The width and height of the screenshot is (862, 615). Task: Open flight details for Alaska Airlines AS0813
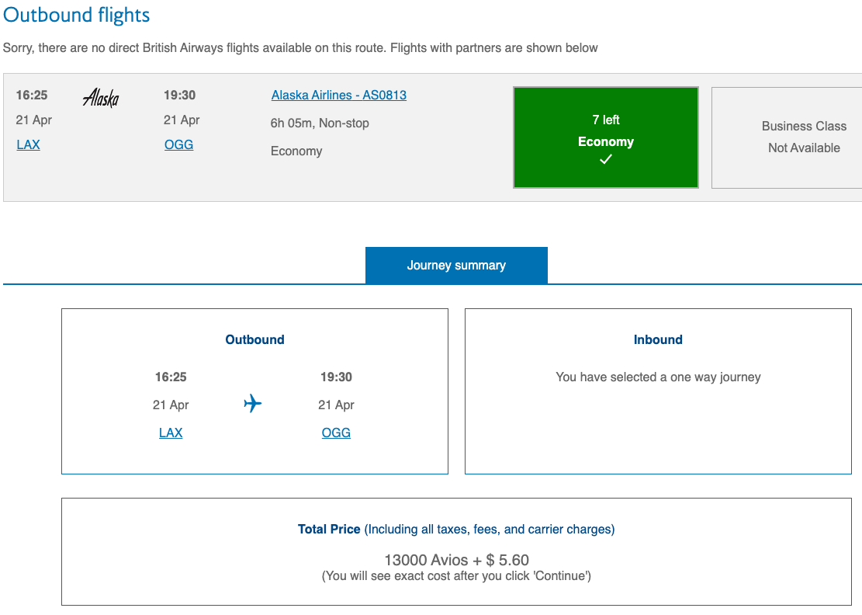338,95
